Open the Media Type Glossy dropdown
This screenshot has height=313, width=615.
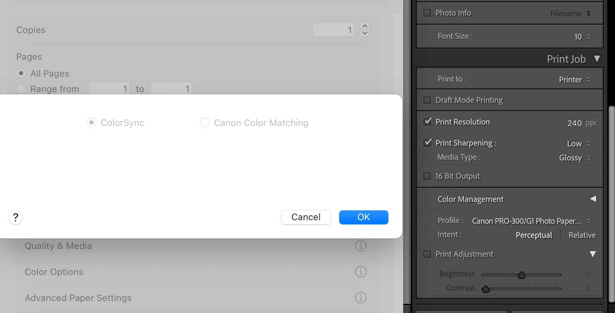coord(575,158)
